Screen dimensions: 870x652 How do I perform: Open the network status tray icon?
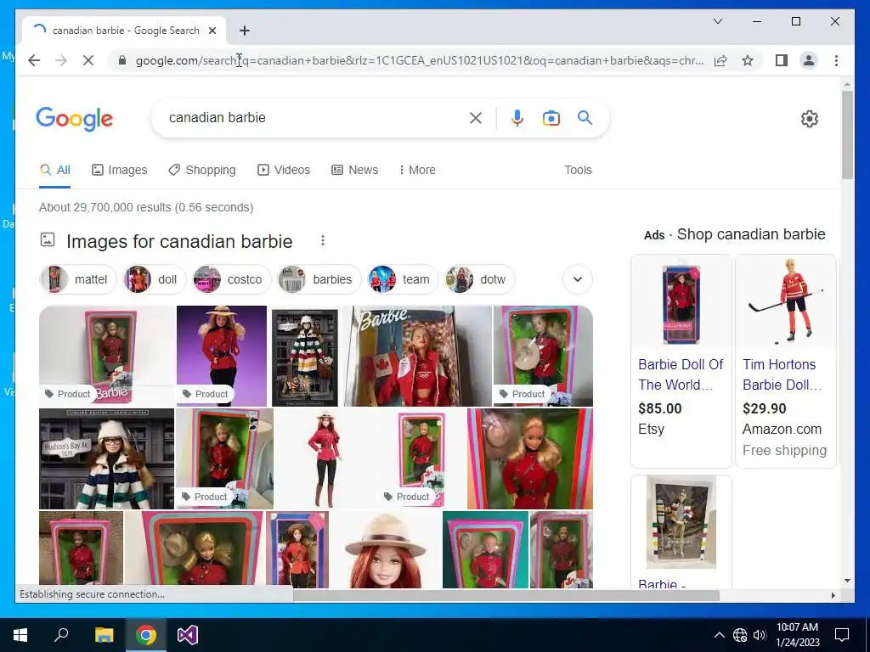(740, 635)
